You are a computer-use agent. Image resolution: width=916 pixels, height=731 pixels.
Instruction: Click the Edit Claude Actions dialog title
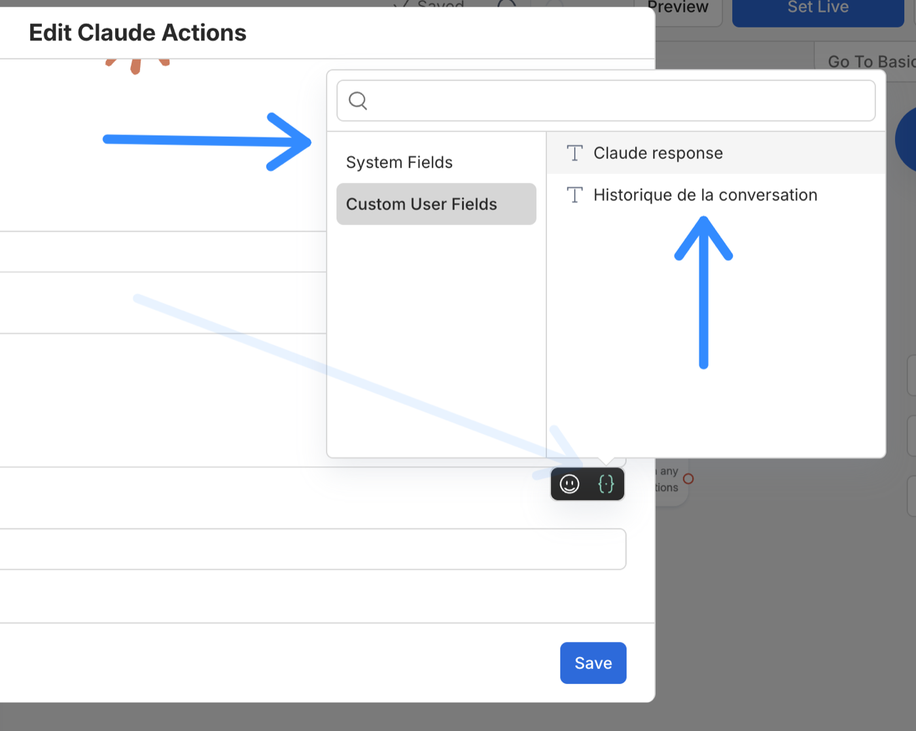click(x=137, y=33)
